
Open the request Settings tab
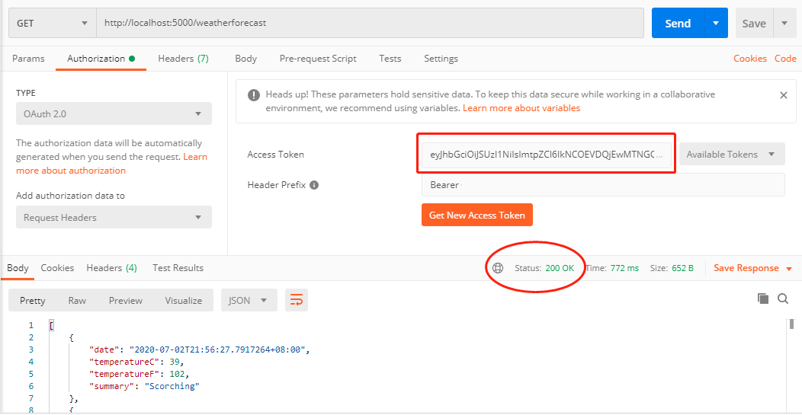coord(441,59)
